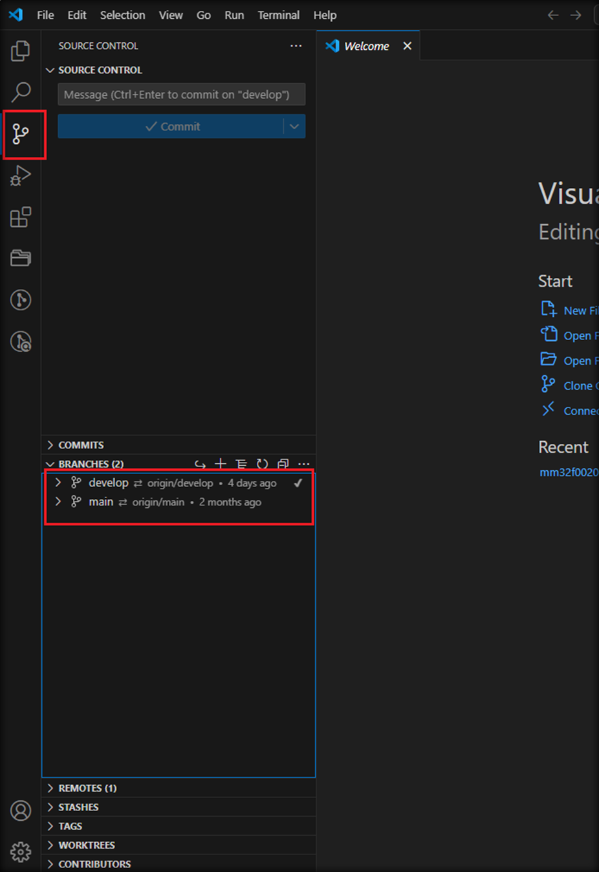Click the Commit button
This screenshot has height=872, width=599.
171,126
